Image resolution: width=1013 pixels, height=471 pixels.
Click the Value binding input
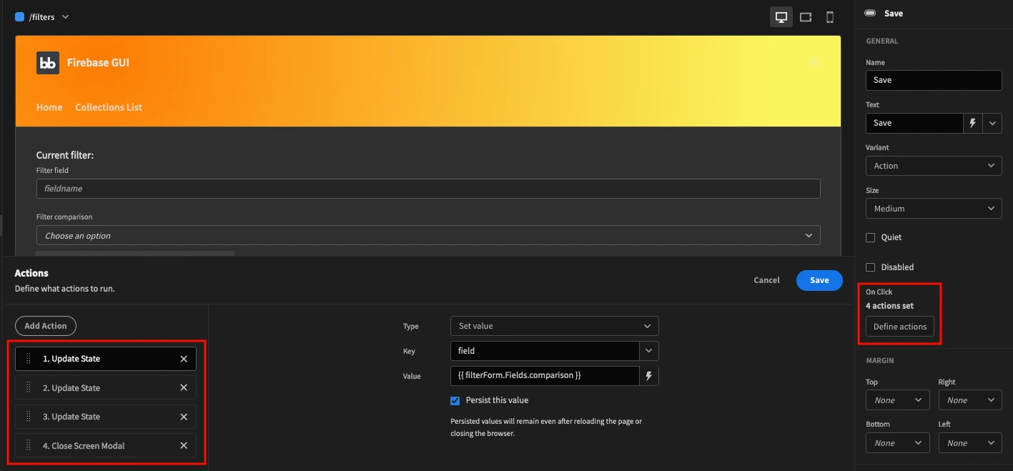(545, 376)
